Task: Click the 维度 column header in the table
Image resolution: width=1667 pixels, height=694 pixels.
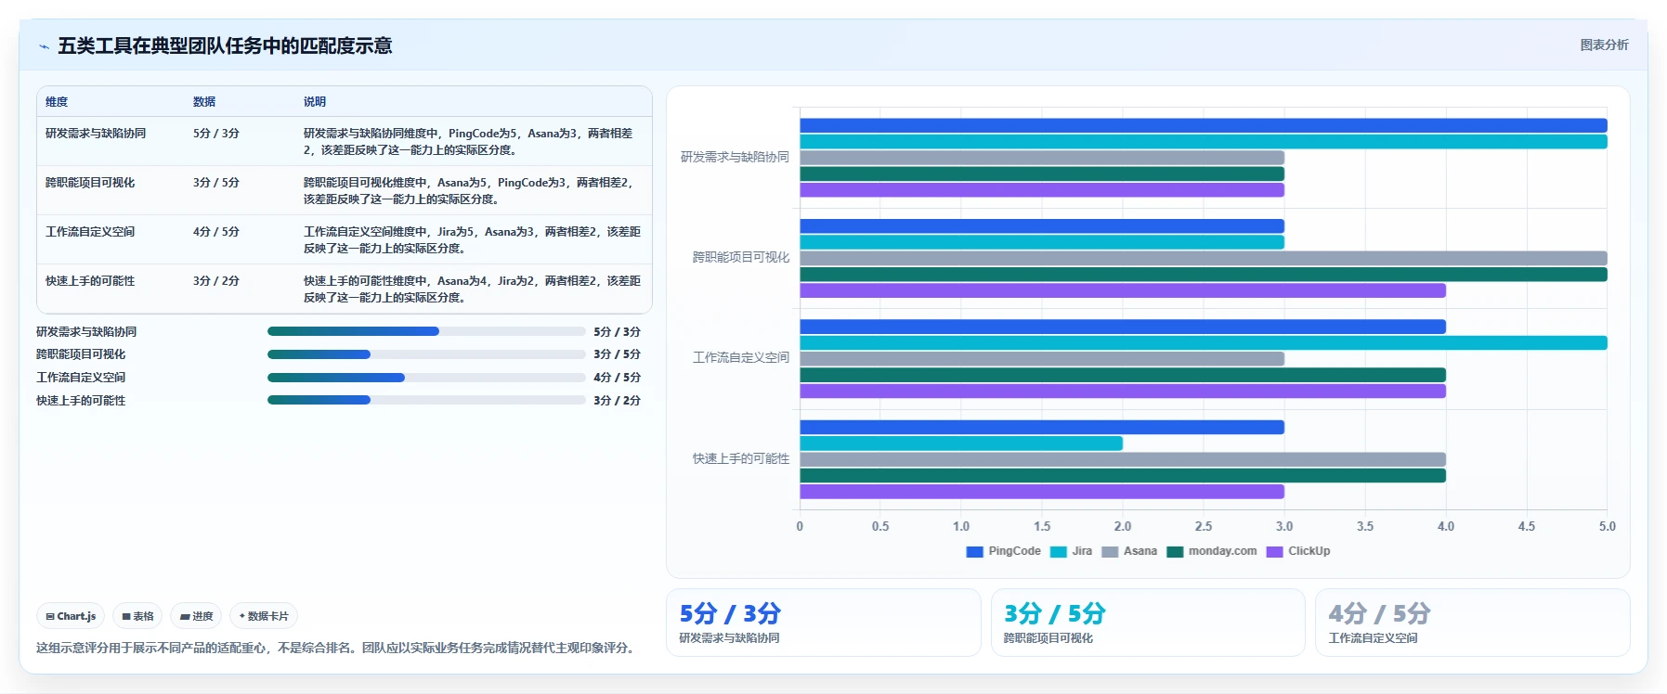Action: pos(57,101)
